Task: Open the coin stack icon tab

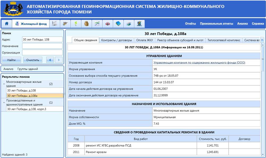Action: [x=86, y=24]
